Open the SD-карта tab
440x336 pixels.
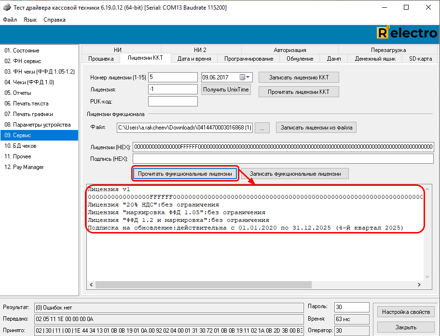[x=420, y=59]
